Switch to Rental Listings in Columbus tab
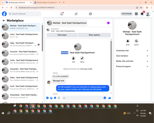This screenshot has height=123, width=154. tap(47, 2)
